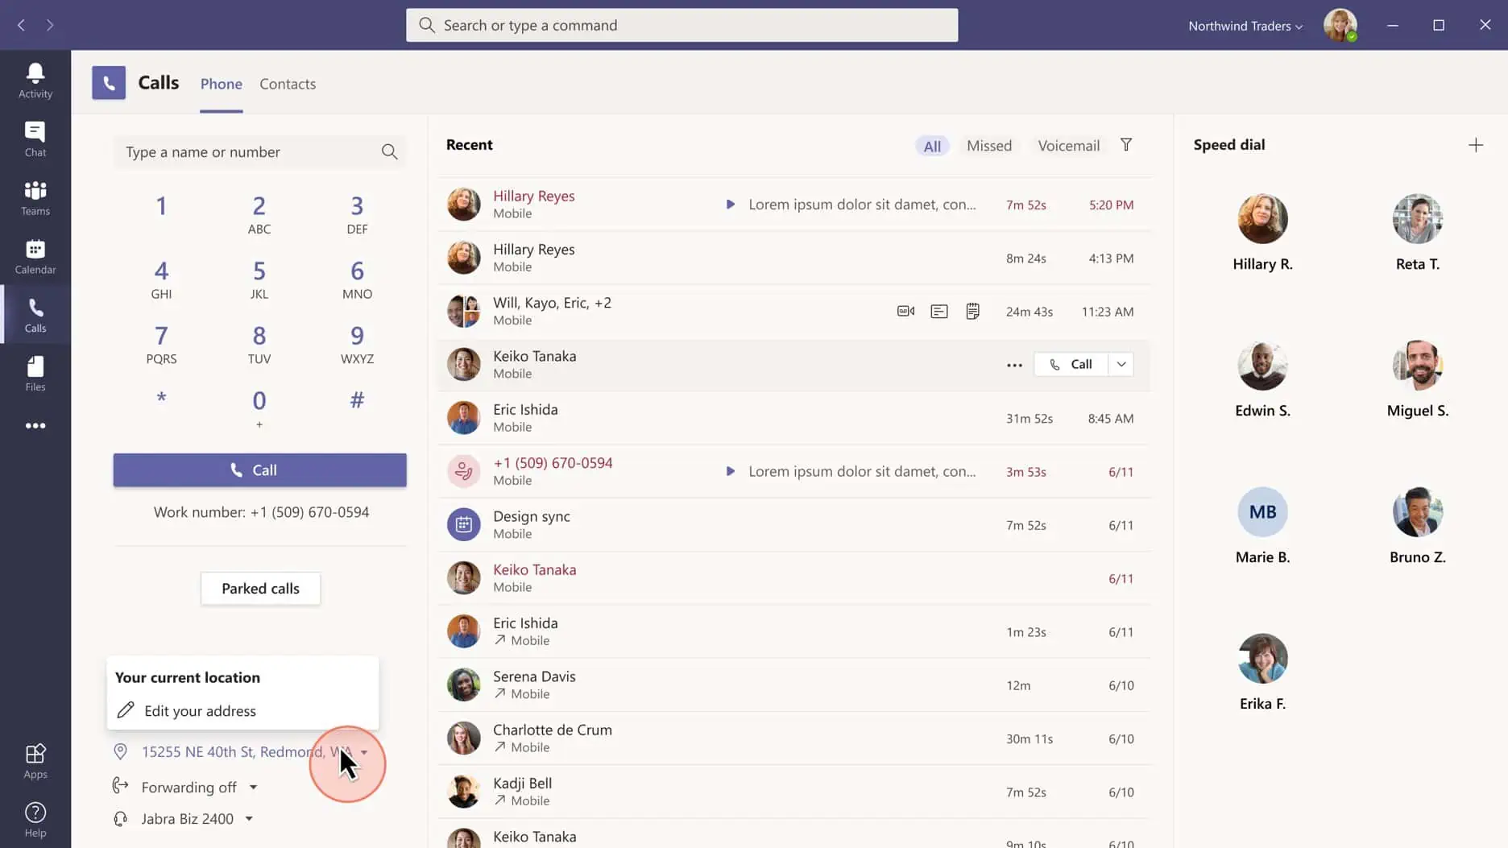Viewport: 1508px width, 848px height.
Task: Speed dial Bruno Z.
Action: pyautogui.click(x=1417, y=525)
